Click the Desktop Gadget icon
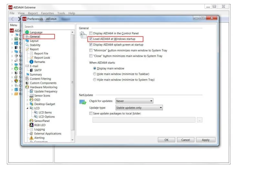This screenshot has height=178, width=262. [31, 104]
